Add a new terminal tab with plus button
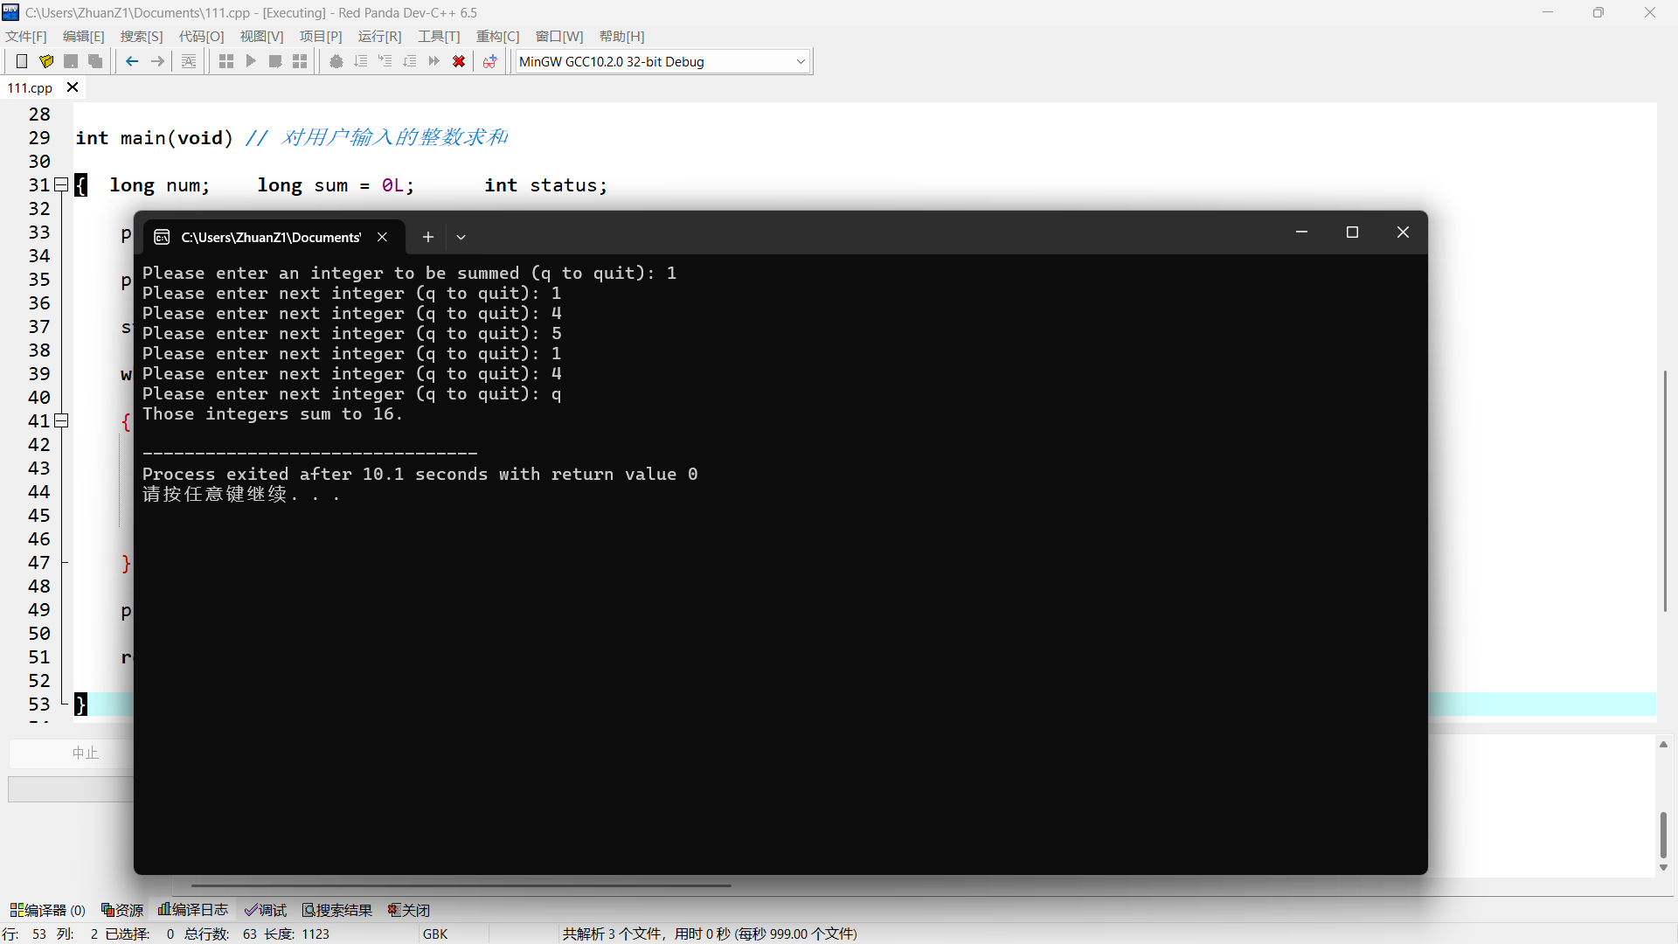This screenshot has height=944, width=1678. [x=428, y=237]
